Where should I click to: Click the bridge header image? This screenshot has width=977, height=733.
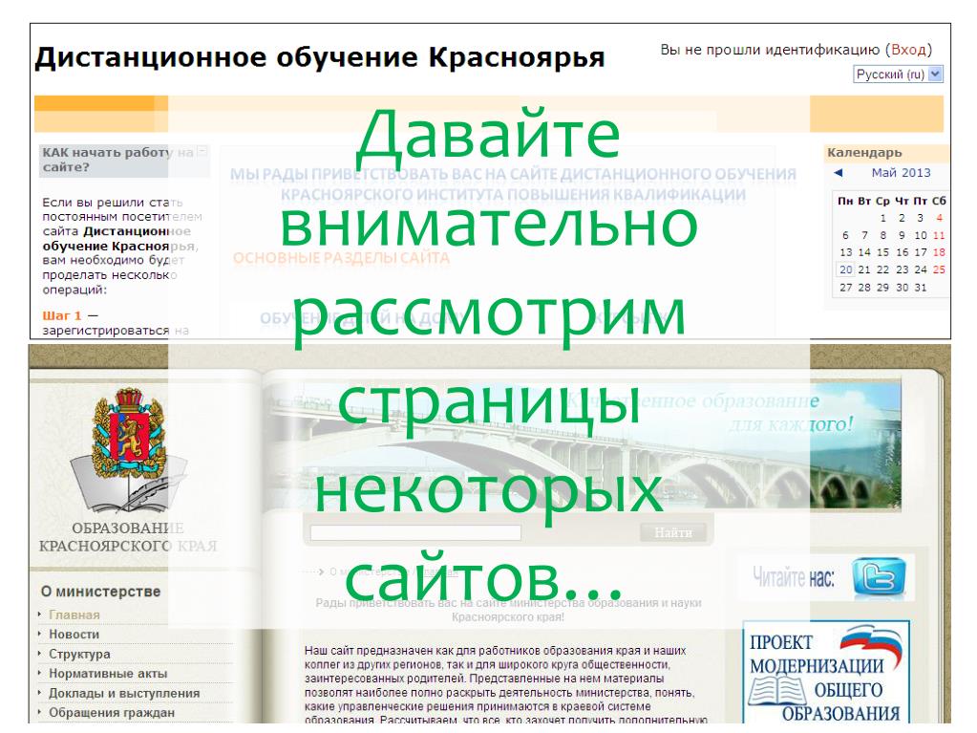(583, 445)
